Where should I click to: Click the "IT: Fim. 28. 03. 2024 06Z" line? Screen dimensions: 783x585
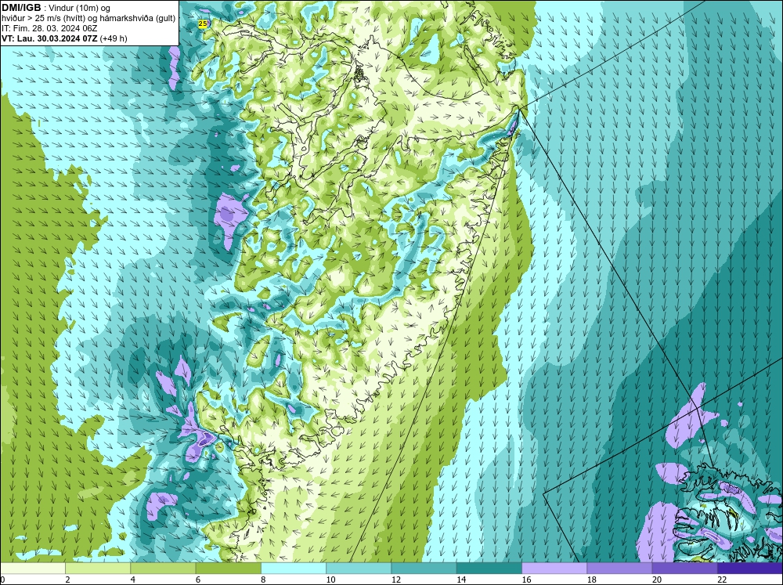point(49,28)
